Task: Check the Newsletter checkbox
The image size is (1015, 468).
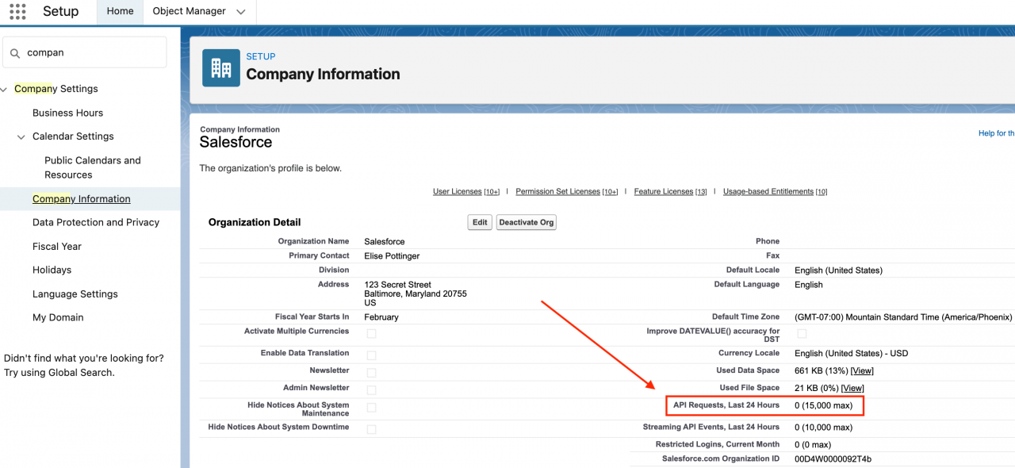Action: (370, 373)
